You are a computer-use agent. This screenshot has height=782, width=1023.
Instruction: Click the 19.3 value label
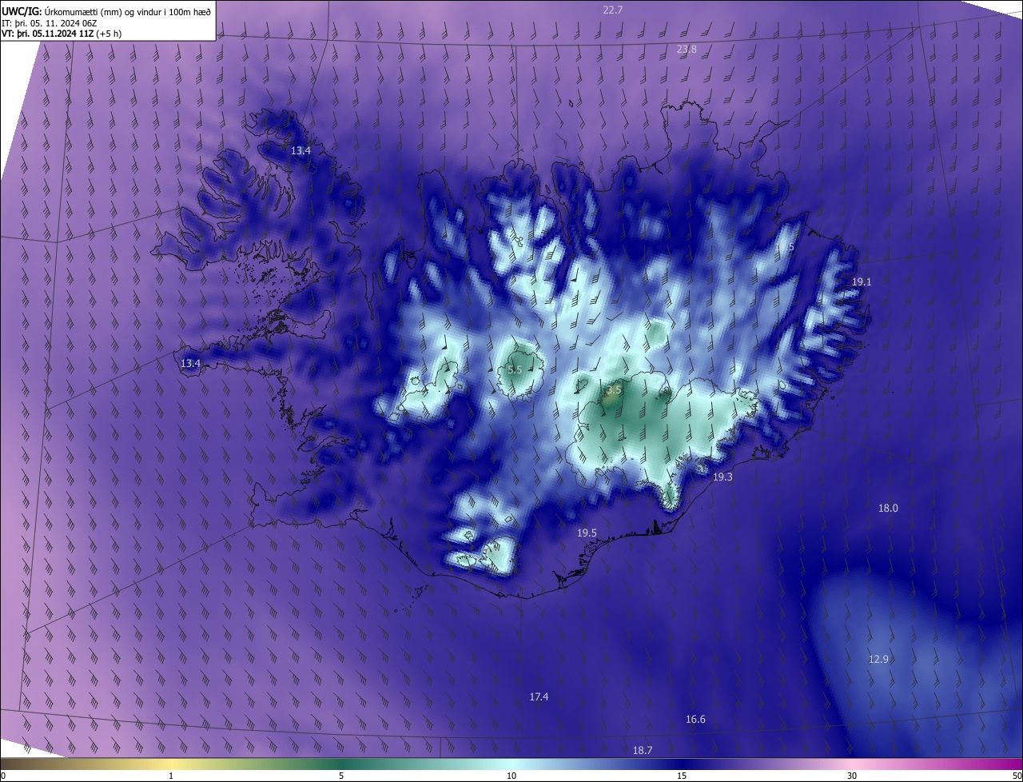coord(722,477)
